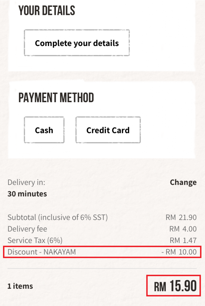Click the '30 minutes' delivery time text
This screenshot has height=306, width=205.
point(27,194)
